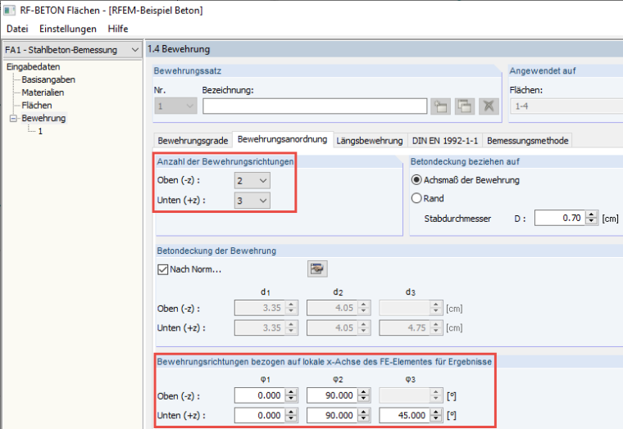
Task: Click the Oben d1 cover field 3.35
Action: 260,308
